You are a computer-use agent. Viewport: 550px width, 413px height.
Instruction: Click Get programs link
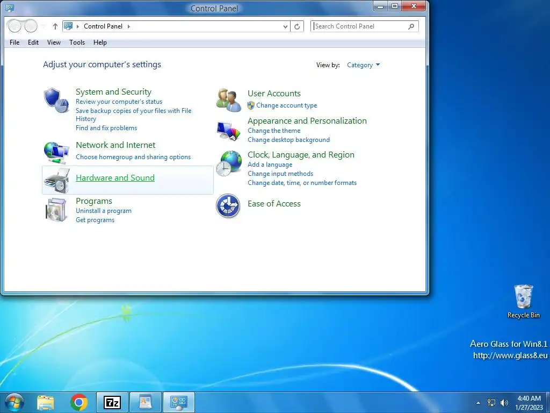[95, 220]
